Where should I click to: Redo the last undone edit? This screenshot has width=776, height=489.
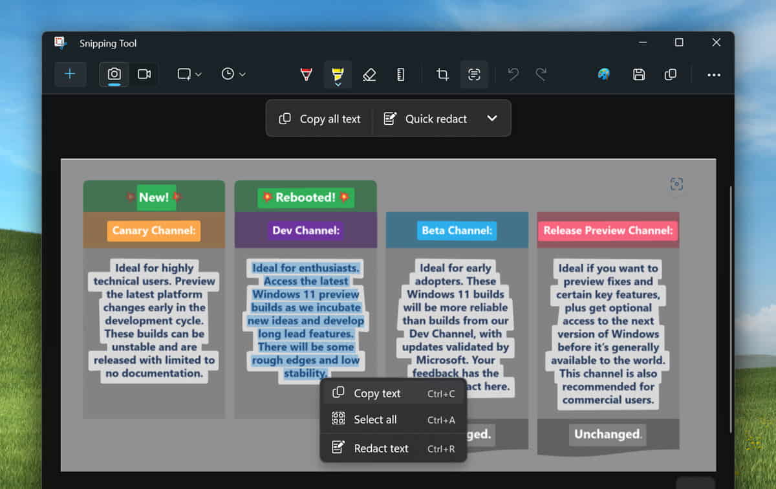click(541, 75)
